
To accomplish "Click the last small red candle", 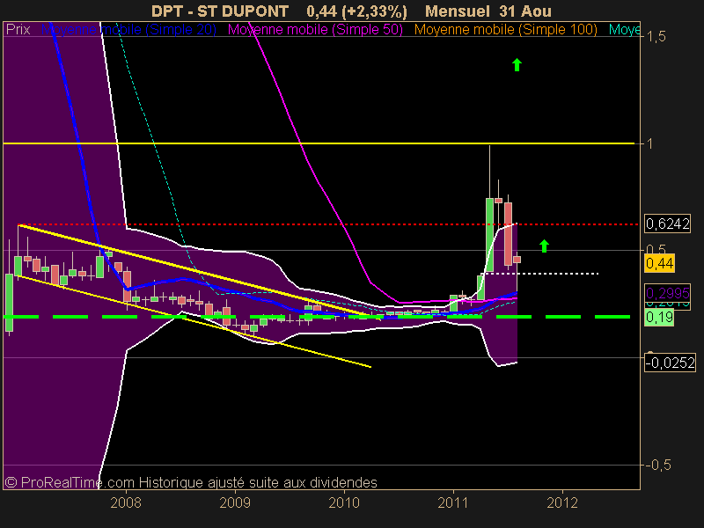I will click(x=517, y=260).
